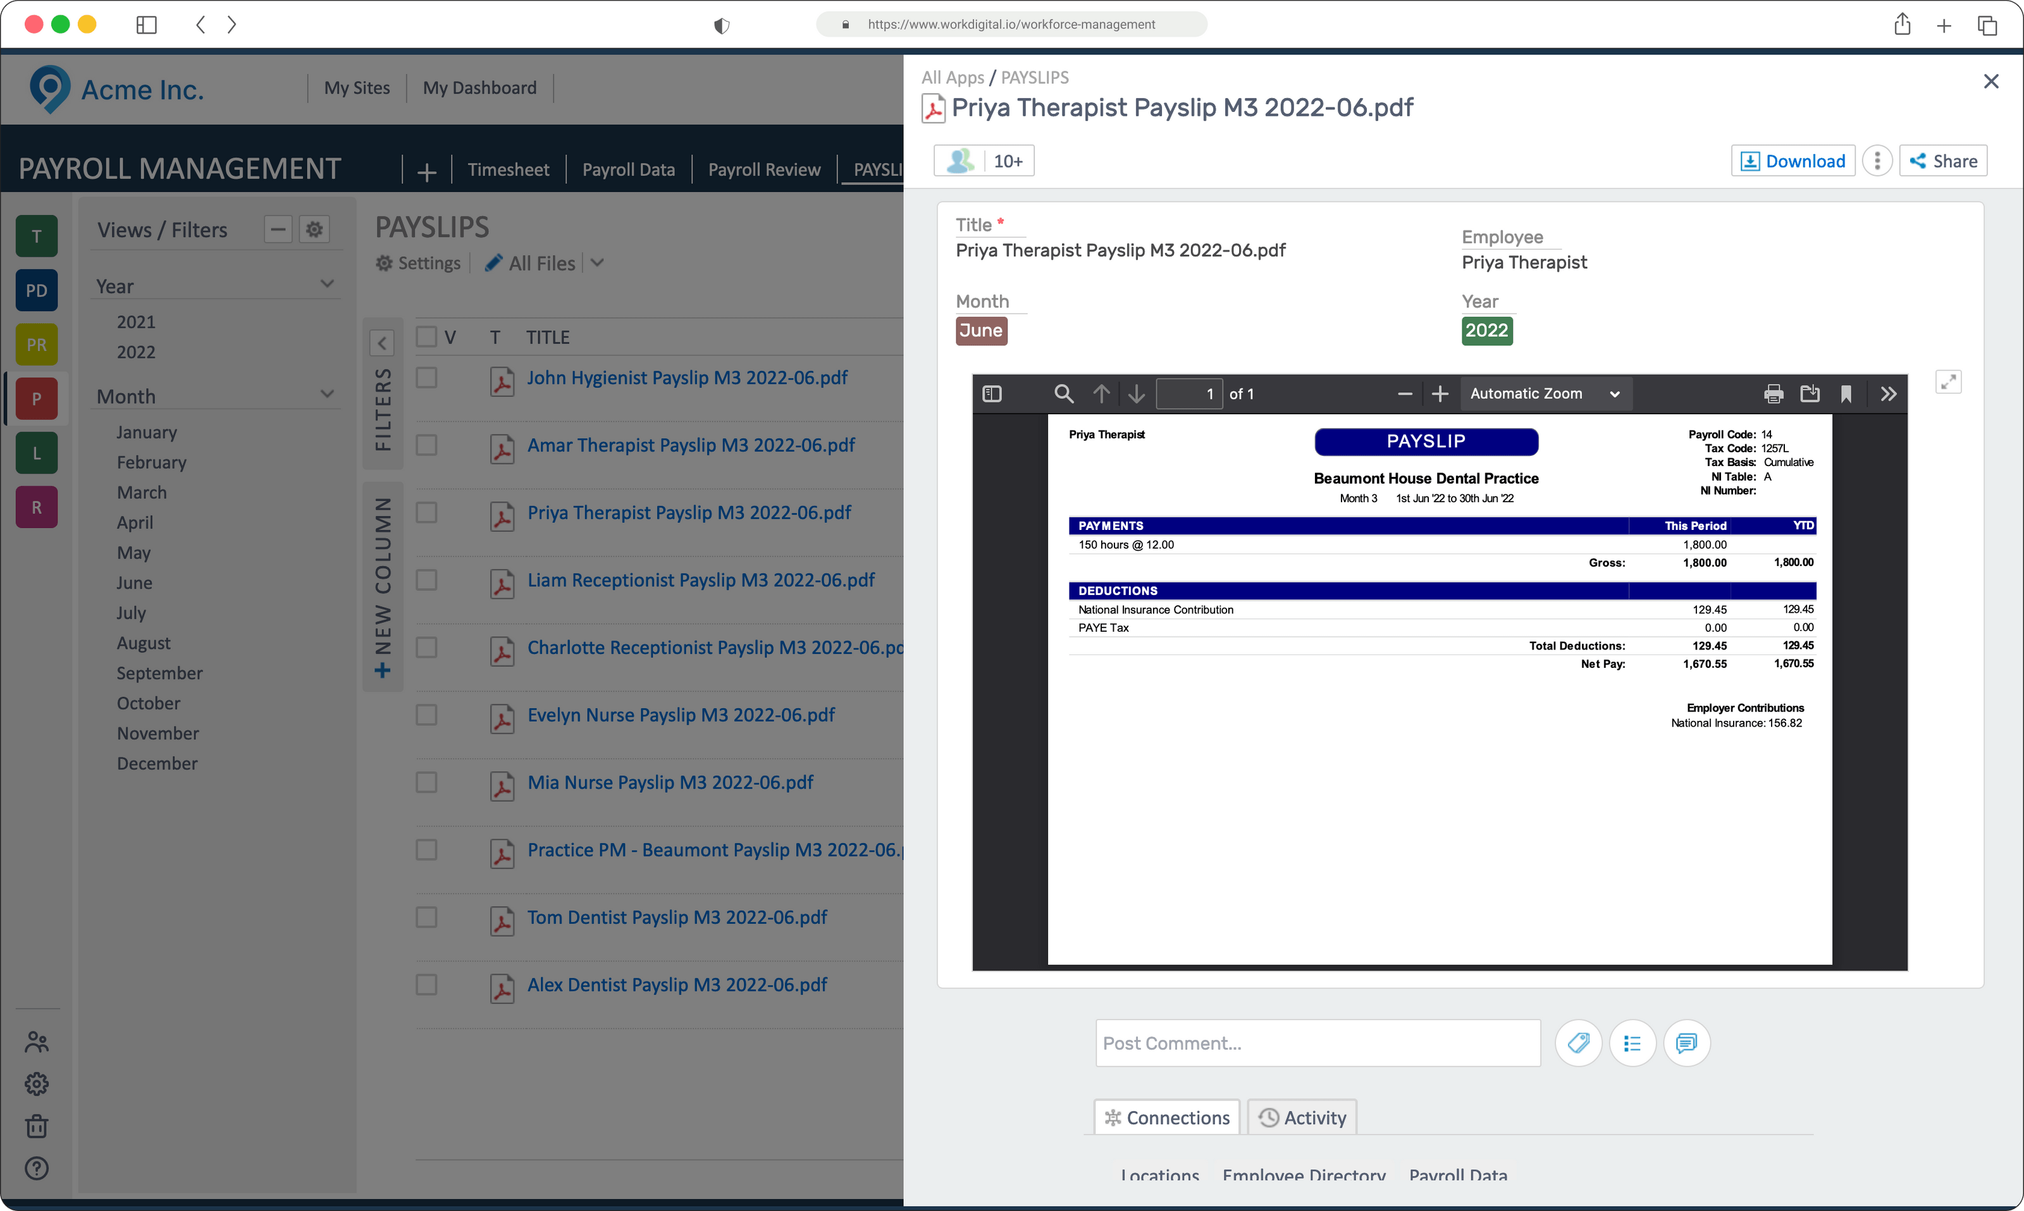Select all payslips using the header checkbox
The height and width of the screenshot is (1211, 2024).
[x=427, y=336]
